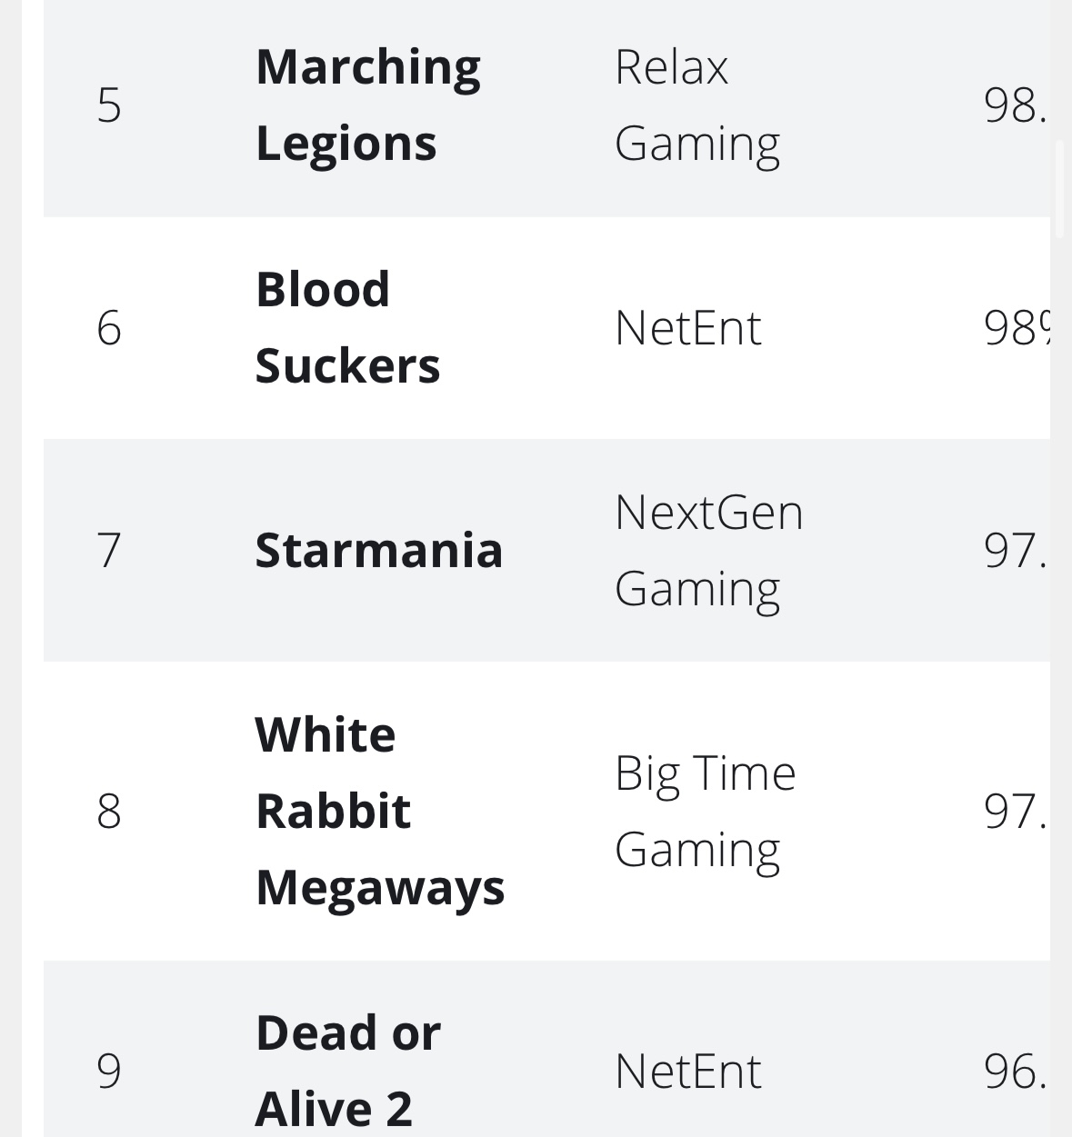Click Relax Gaming provider cell
Viewport: 1072px width, 1137px height.
(x=697, y=105)
